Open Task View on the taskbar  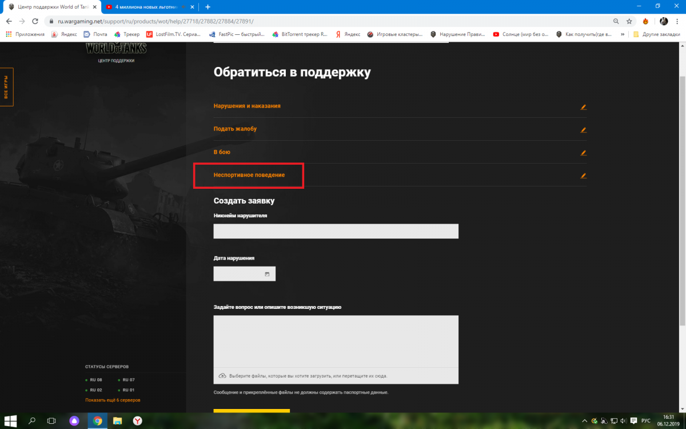pos(51,421)
